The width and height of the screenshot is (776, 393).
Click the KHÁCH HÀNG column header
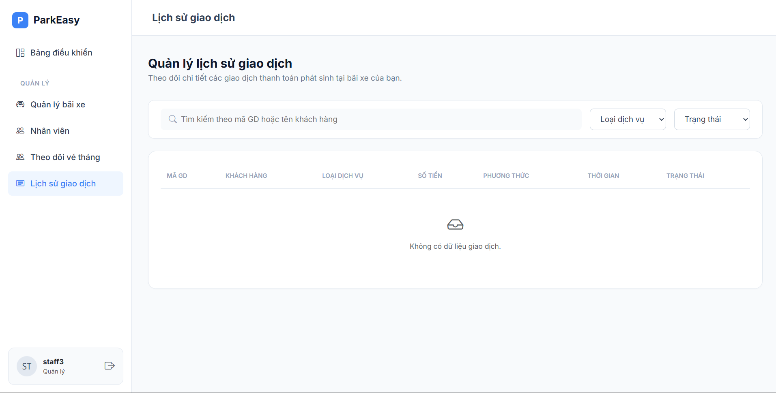point(246,176)
